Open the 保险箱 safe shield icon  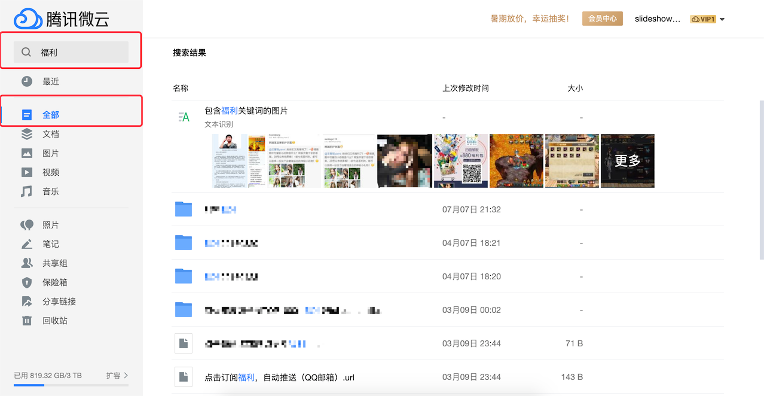coord(27,282)
